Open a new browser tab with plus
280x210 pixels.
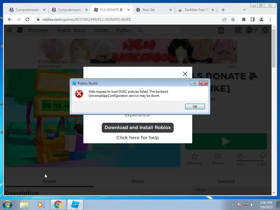(223, 10)
